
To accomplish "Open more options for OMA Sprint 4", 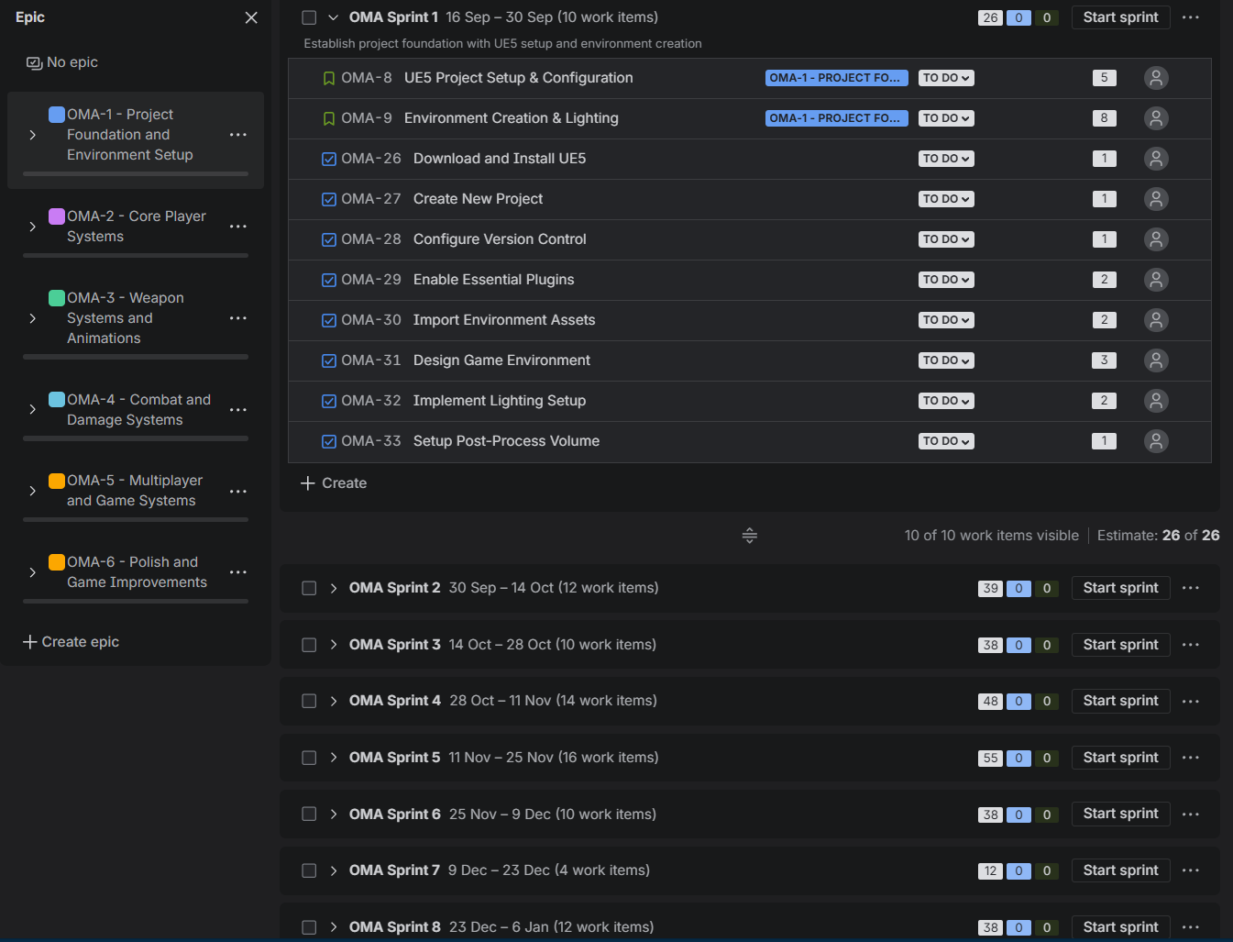I will [x=1190, y=701].
